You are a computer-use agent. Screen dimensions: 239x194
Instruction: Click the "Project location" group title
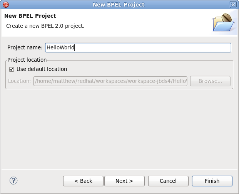click(27, 60)
